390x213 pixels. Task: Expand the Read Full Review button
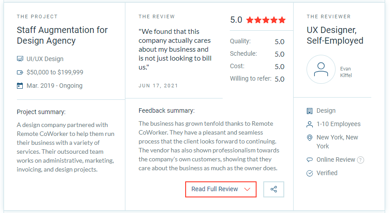tap(221, 189)
